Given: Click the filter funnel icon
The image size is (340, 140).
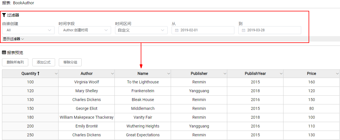Looking at the screenshot, I should click(x=4, y=15).
